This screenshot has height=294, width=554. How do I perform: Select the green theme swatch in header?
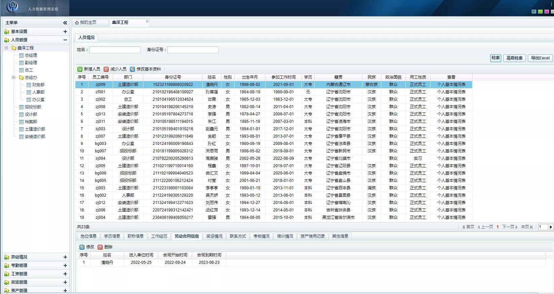click(x=540, y=12)
